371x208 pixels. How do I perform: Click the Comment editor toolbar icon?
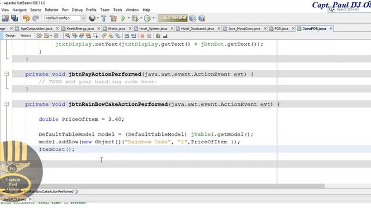[x=158, y=36]
